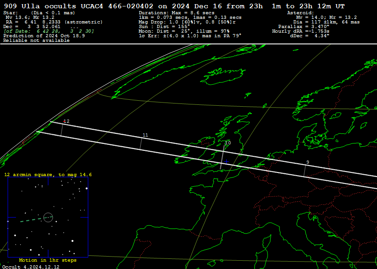Viewport: 377px width, 269px height.
Task: Click the small blue tick below marker 10
Action: (x=226, y=161)
